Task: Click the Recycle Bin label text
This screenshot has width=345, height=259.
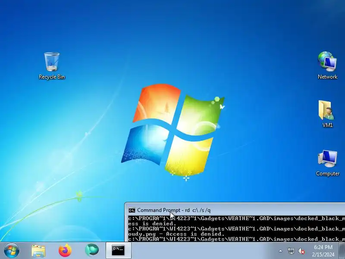Action: (52, 77)
